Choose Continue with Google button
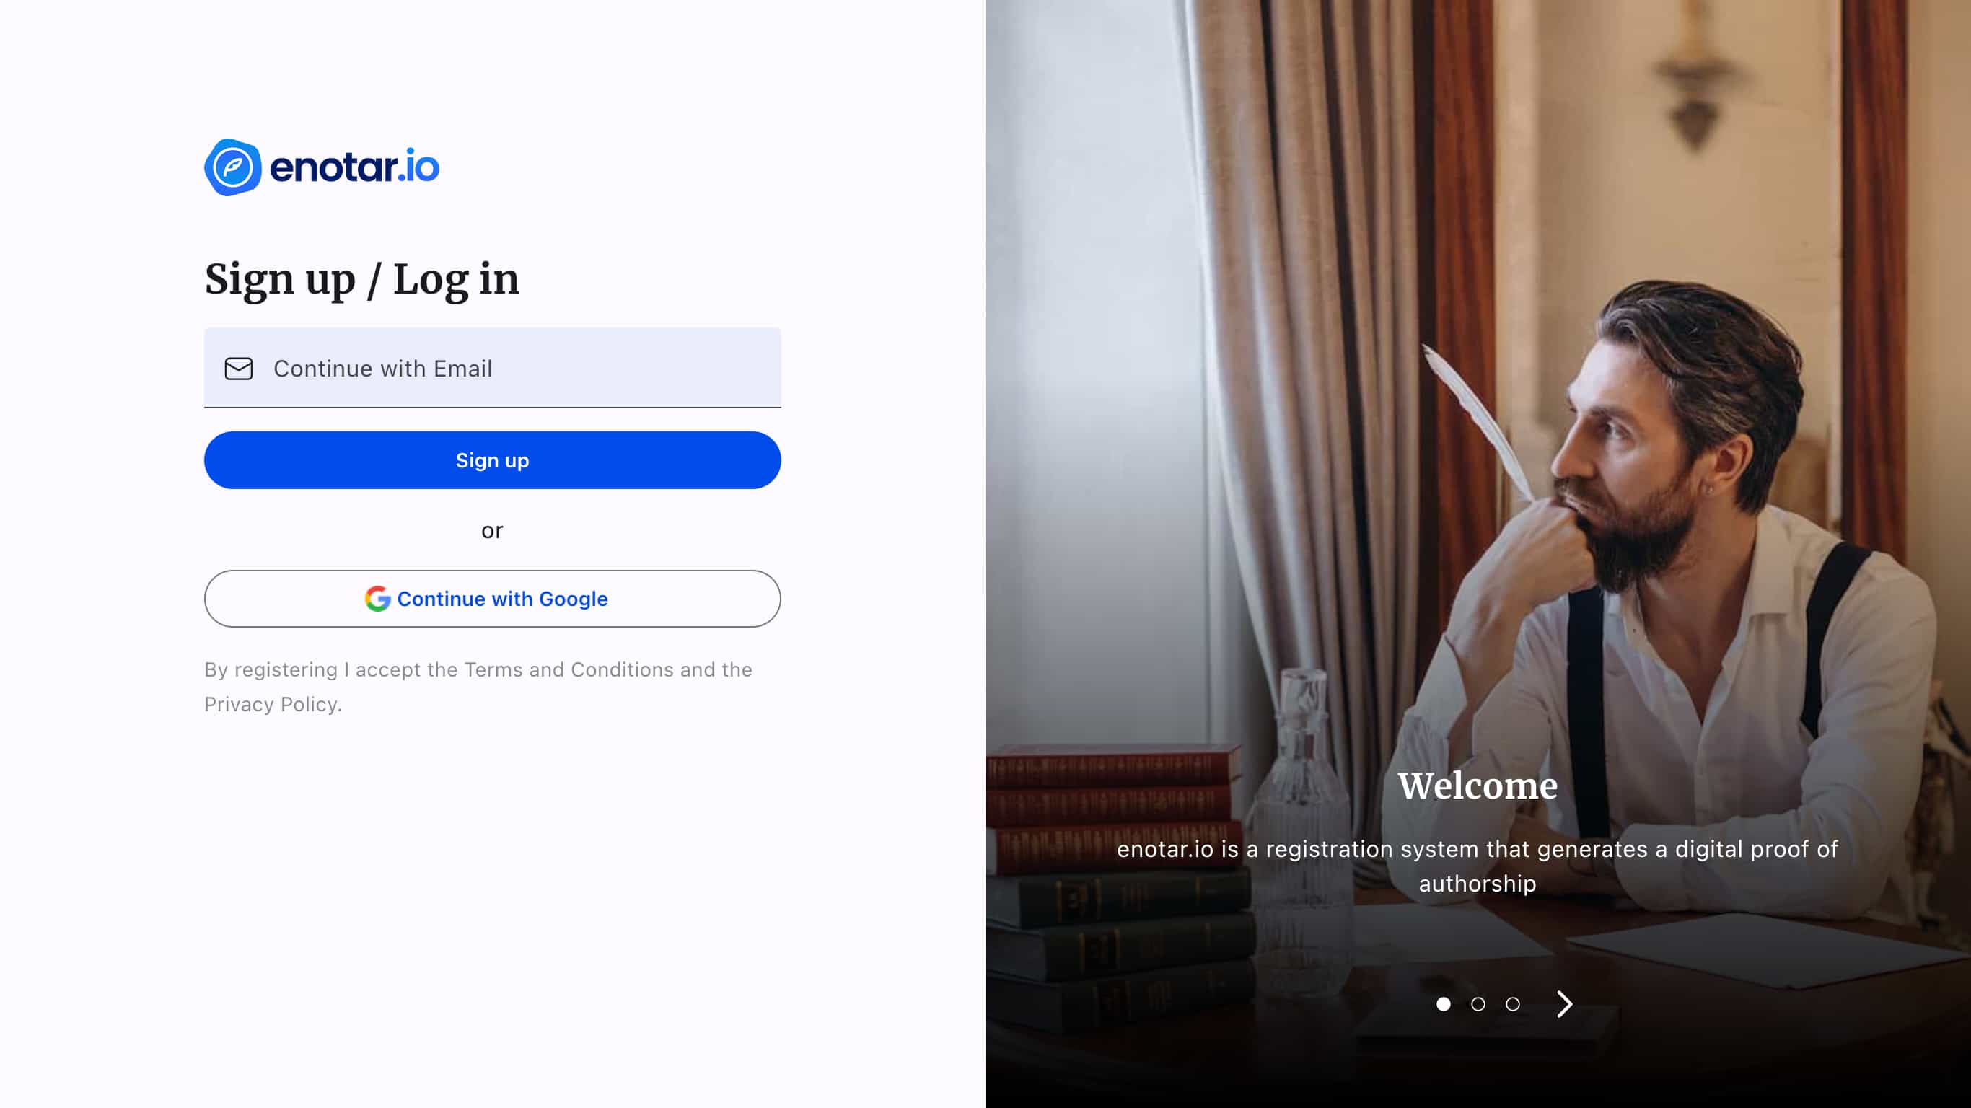 coord(493,599)
